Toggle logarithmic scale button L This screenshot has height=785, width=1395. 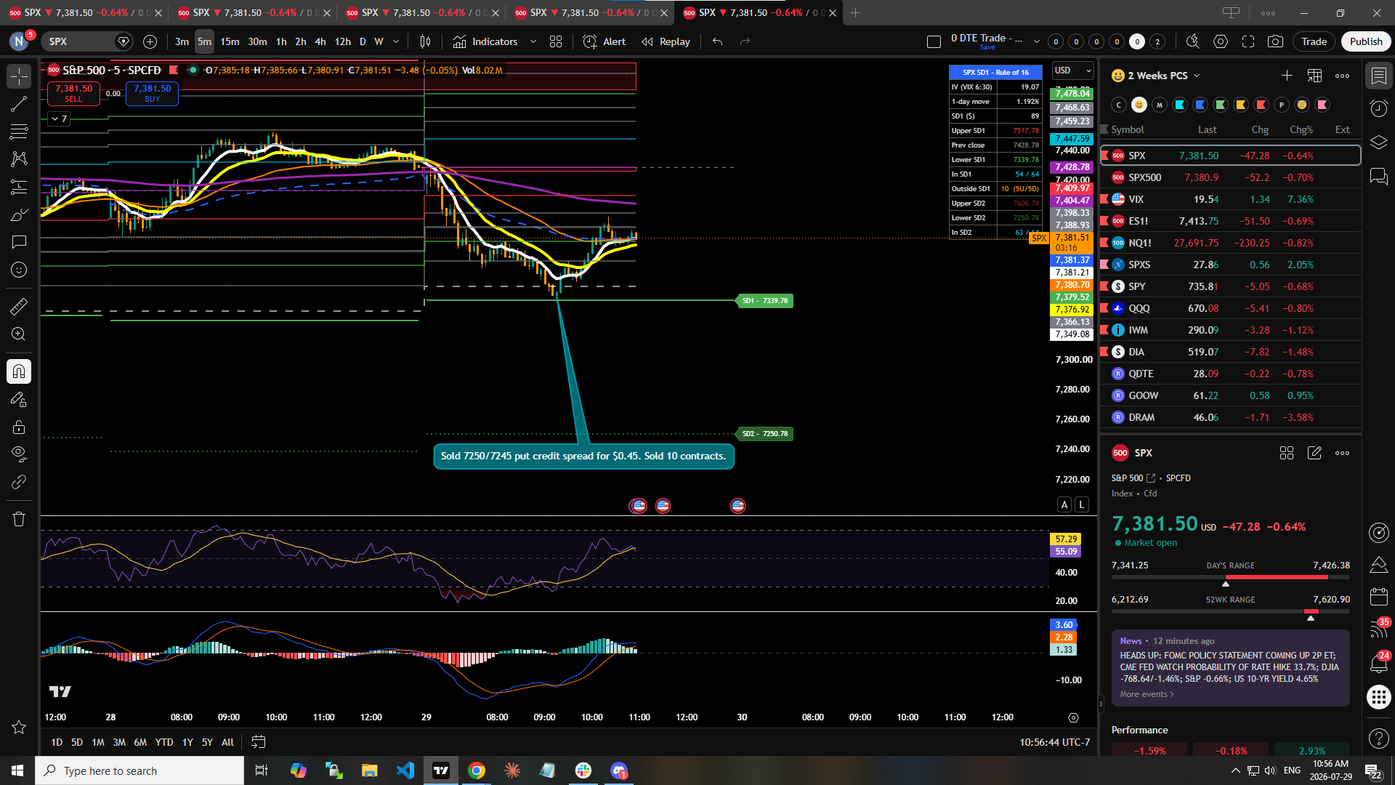point(1082,504)
